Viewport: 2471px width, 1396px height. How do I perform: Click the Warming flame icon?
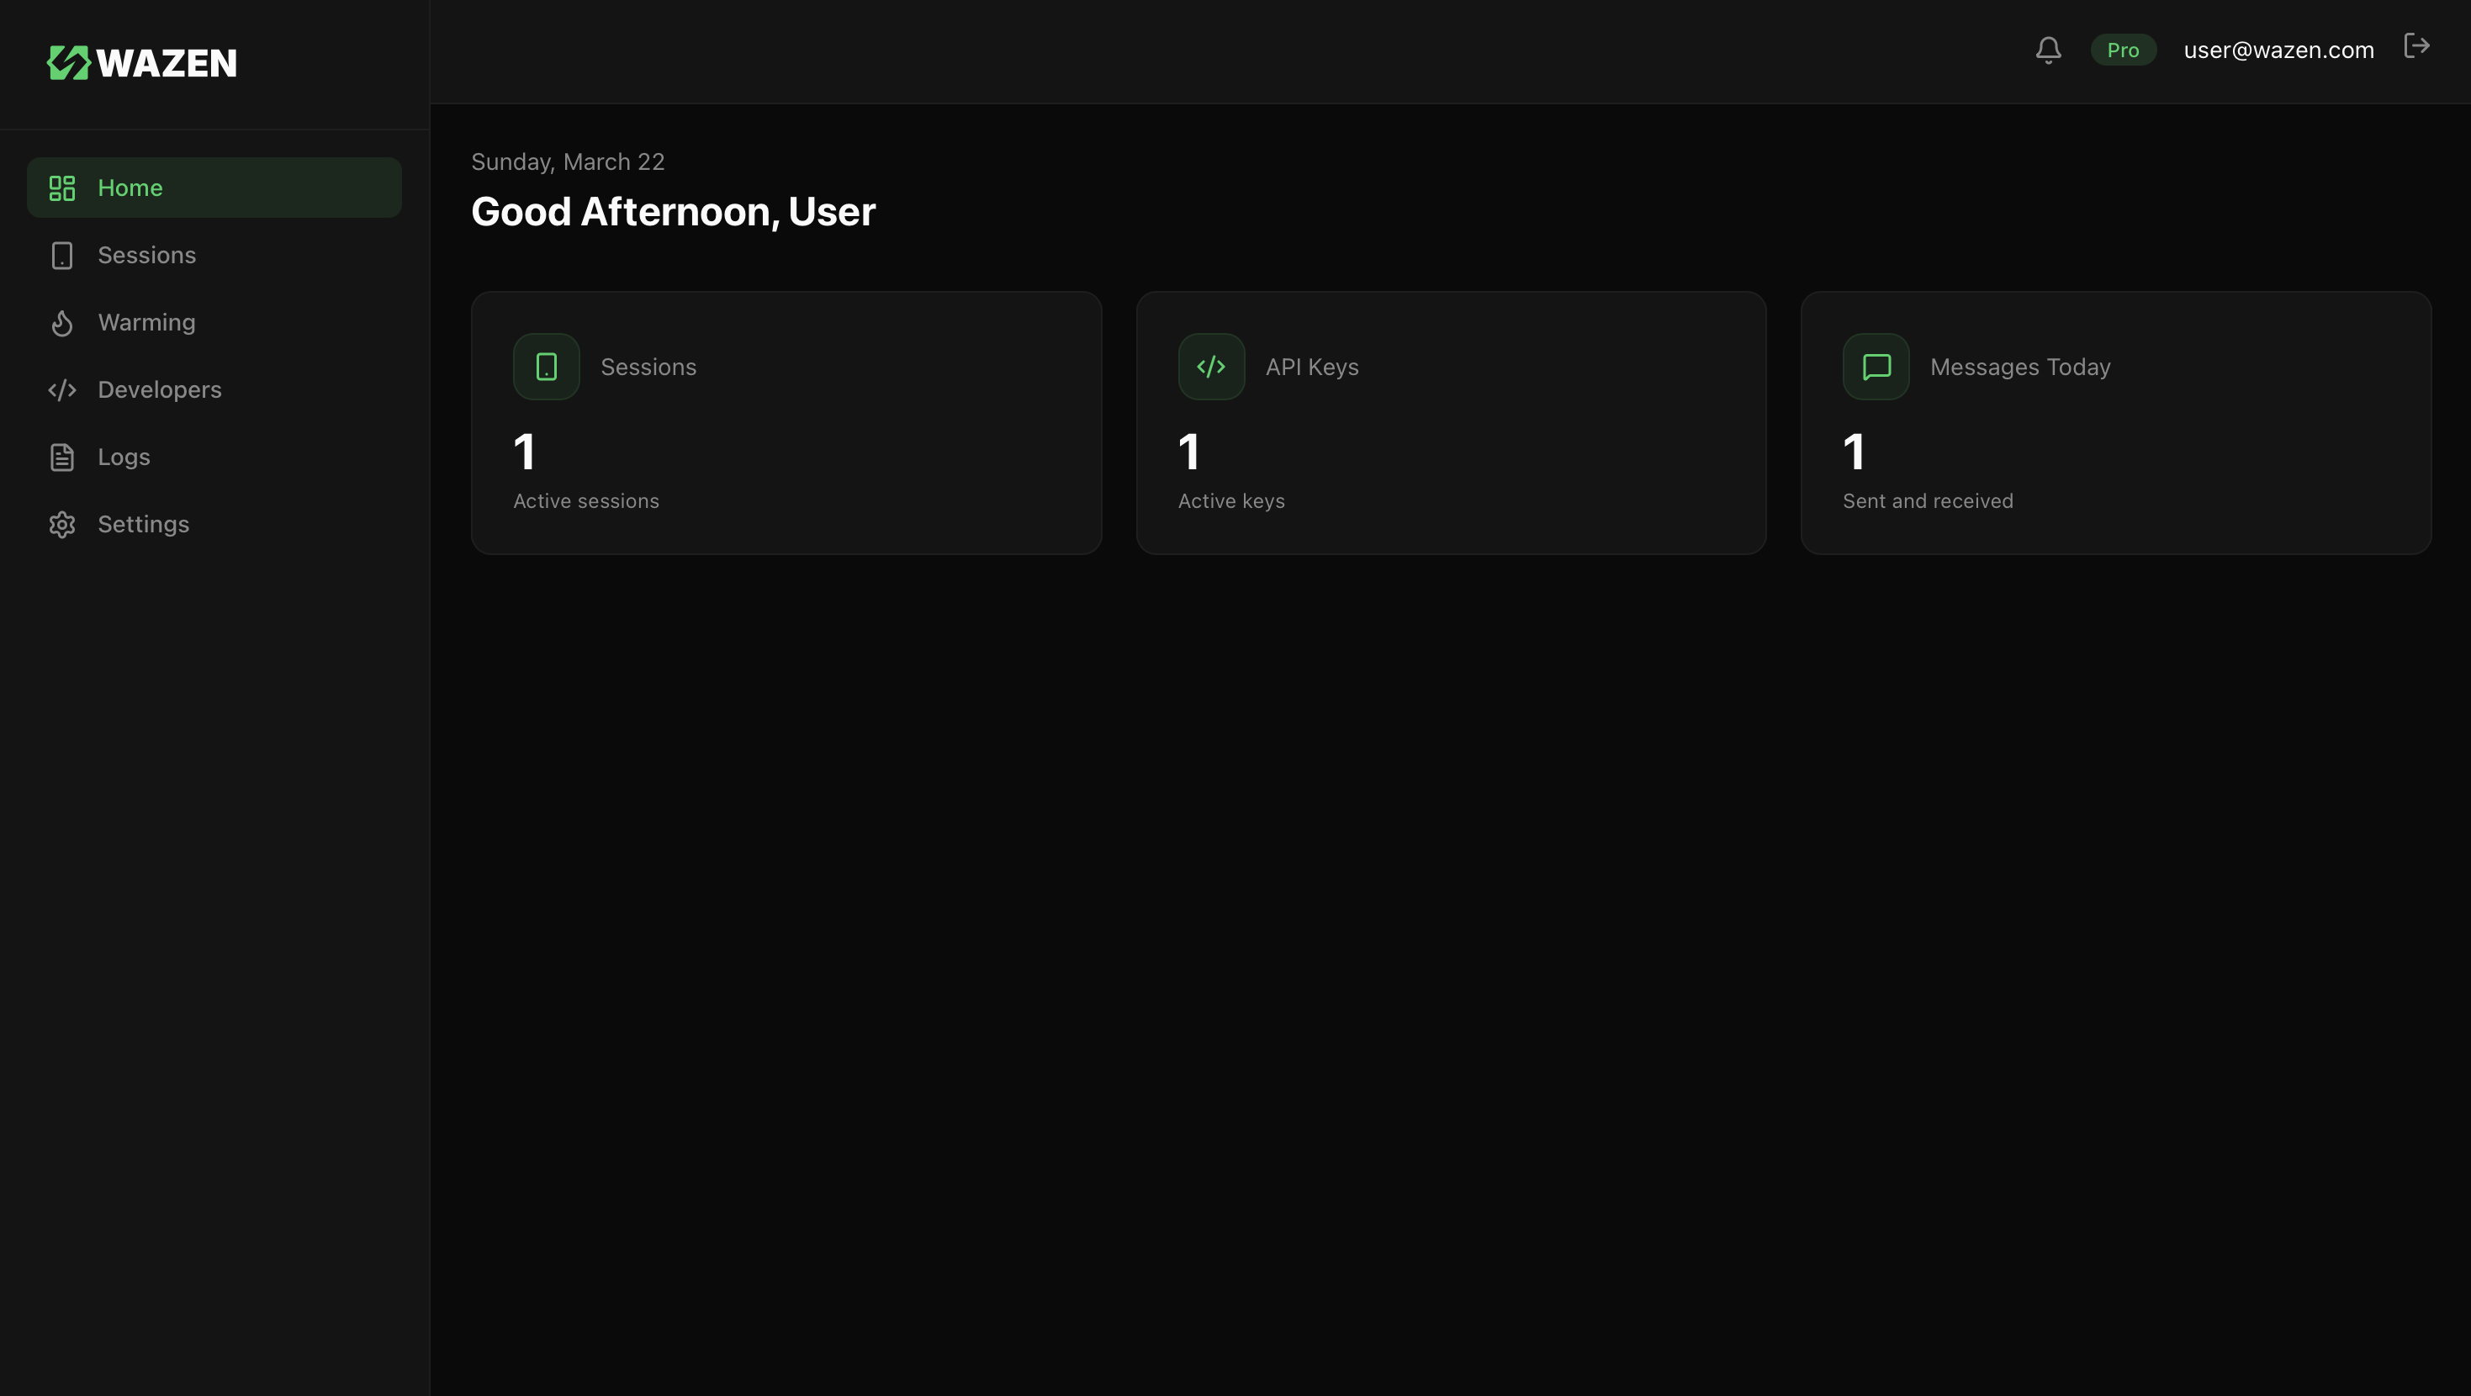tap(61, 322)
